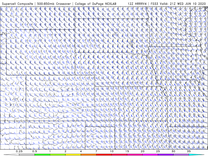Select the yellow-green color bar segment
Viewport: 208px width, 156px height.
pyautogui.click(x=58, y=155)
